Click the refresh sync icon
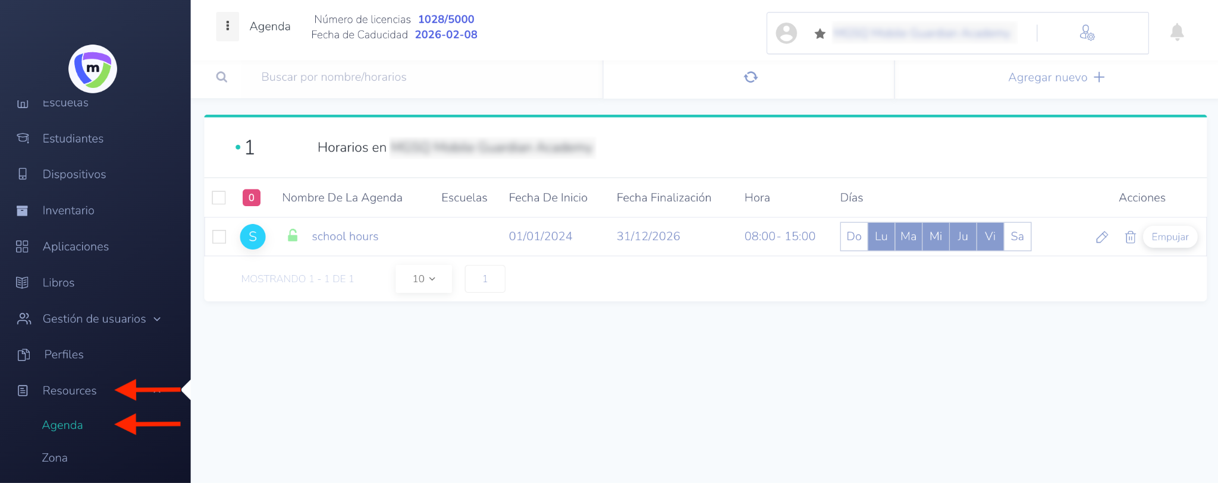 (751, 77)
